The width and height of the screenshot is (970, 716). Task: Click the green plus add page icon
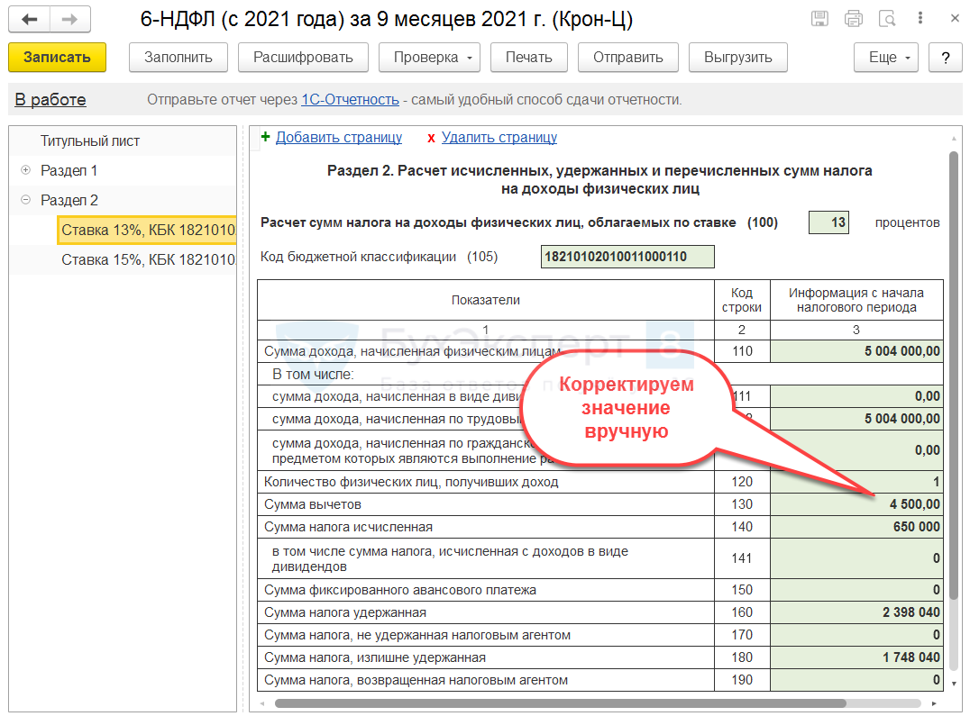tap(265, 137)
